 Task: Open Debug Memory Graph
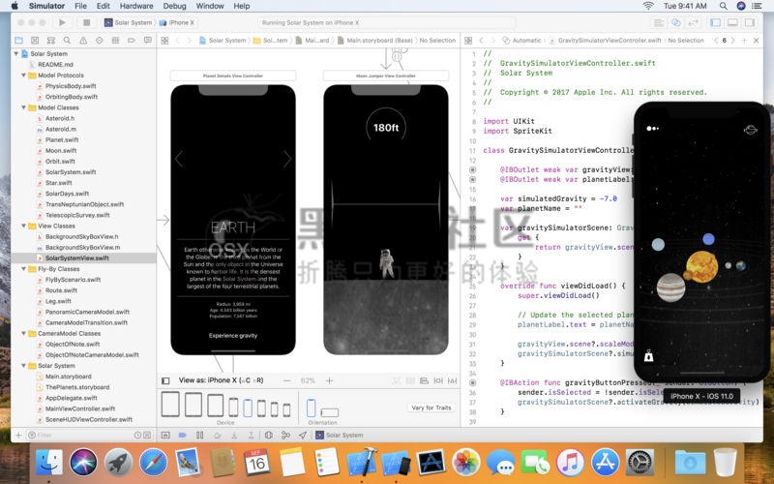click(285, 435)
